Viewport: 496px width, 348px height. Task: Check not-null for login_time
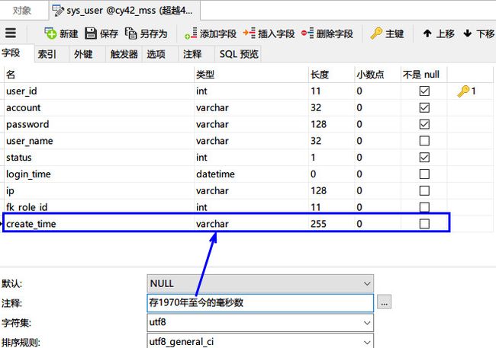pyautogui.click(x=424, y=174)
